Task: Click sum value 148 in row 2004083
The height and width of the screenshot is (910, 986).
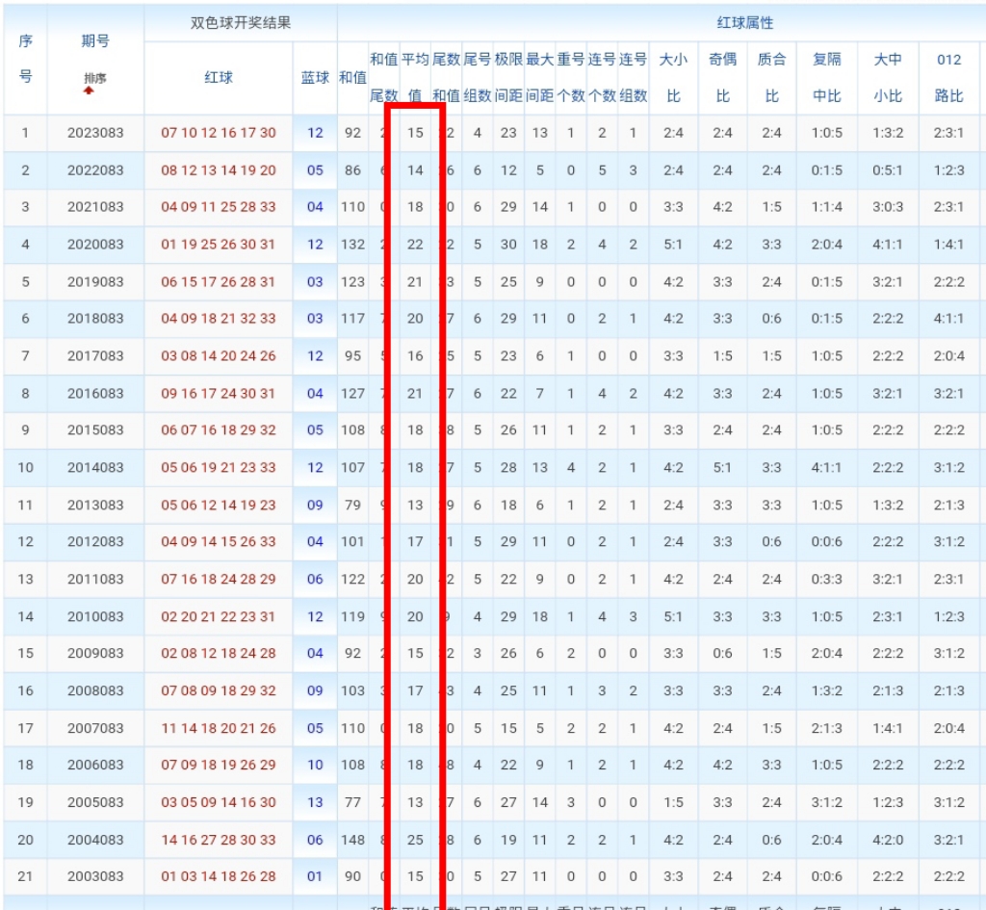Action: point(352,840)
